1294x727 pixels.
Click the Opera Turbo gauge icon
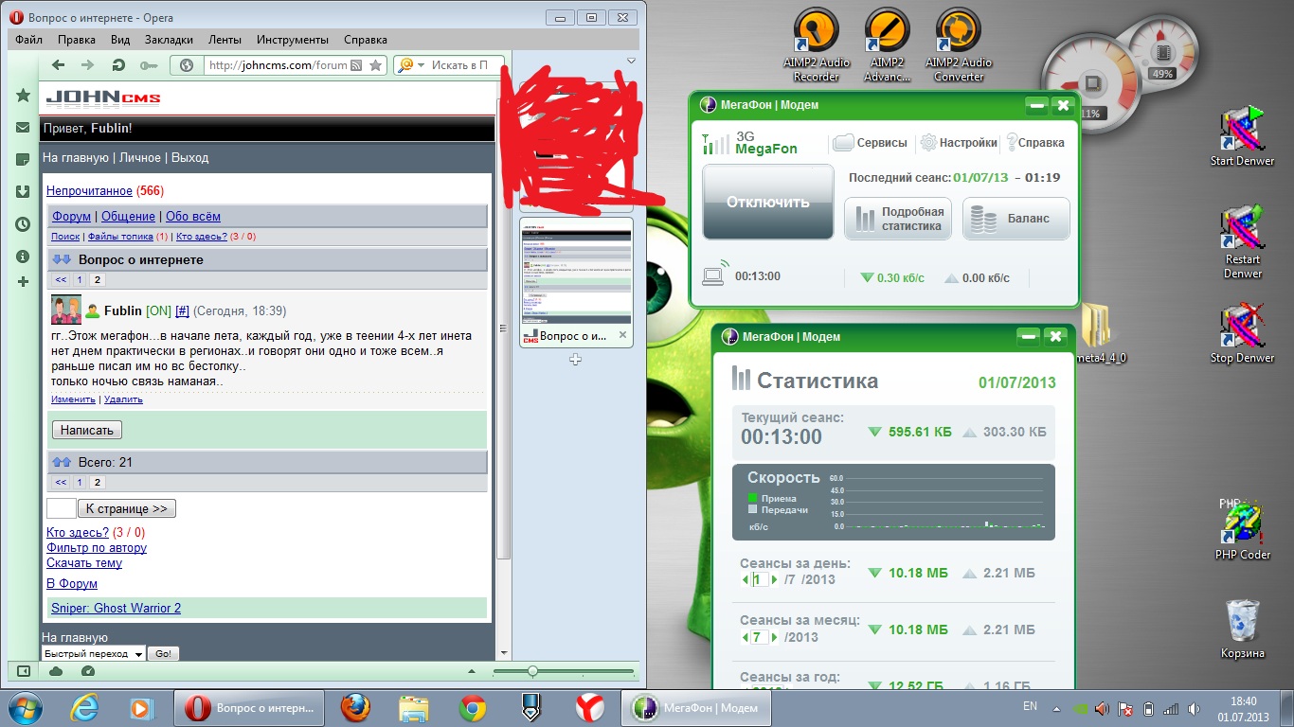pyautogui.click(x=88, y=671)
